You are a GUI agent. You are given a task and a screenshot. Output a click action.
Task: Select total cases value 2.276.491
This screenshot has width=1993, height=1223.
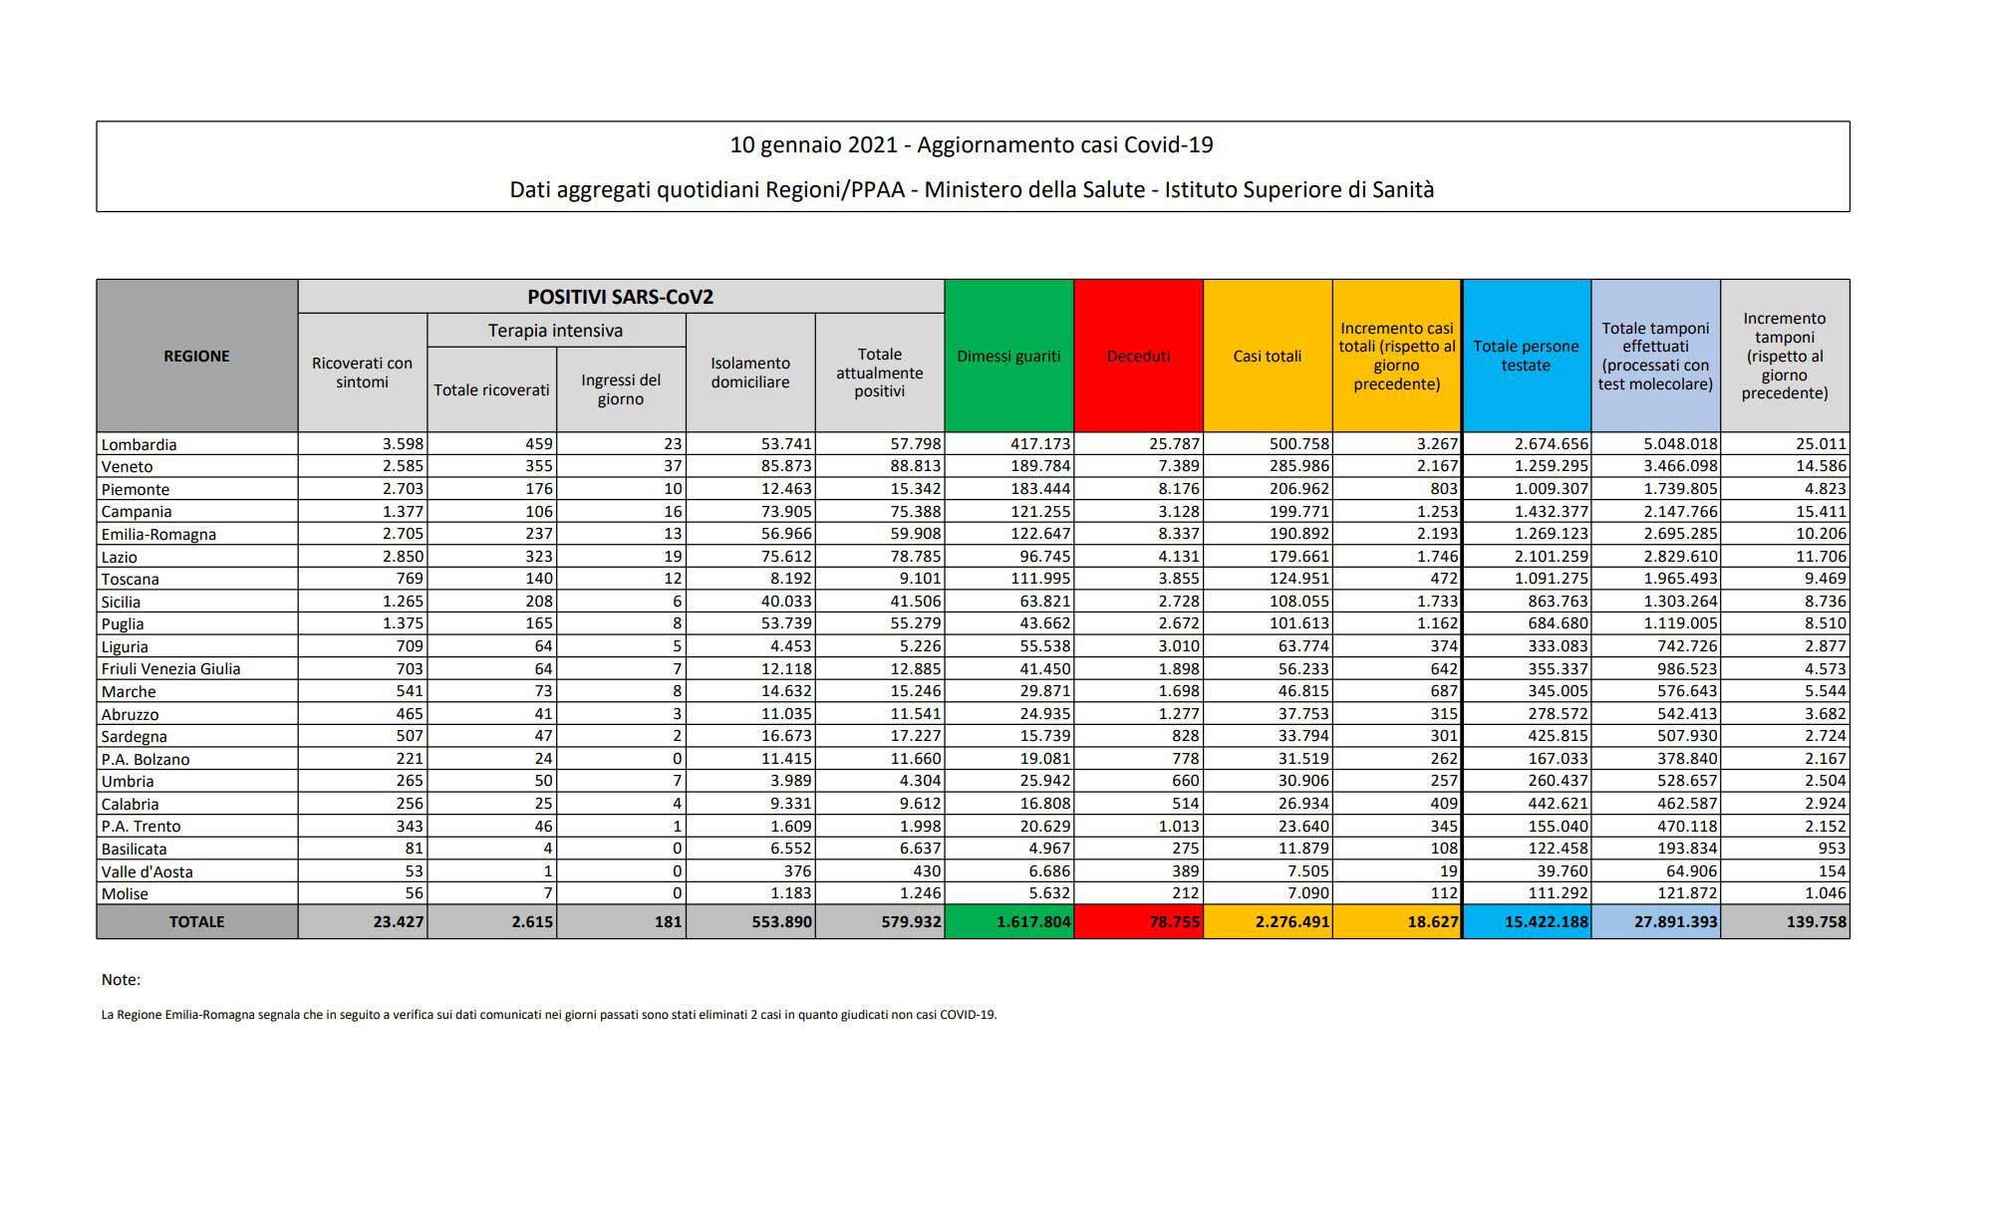[x=1291, y=921]
